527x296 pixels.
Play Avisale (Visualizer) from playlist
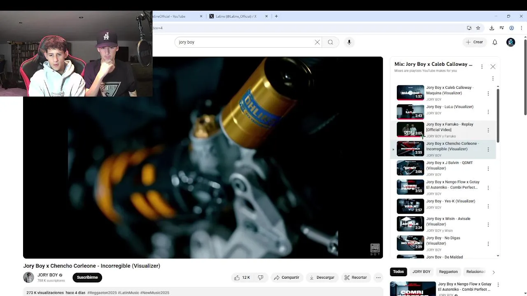coord(410,224)
